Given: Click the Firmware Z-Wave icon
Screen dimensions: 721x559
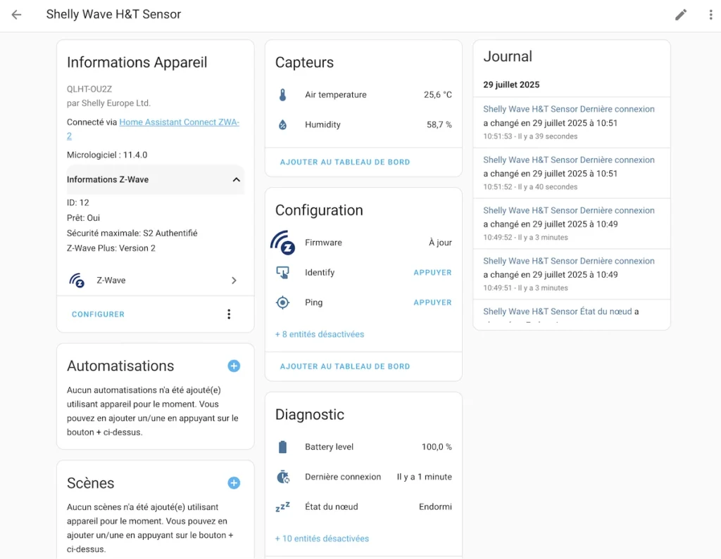Looking at the screenshot, I should pos(282,243).
